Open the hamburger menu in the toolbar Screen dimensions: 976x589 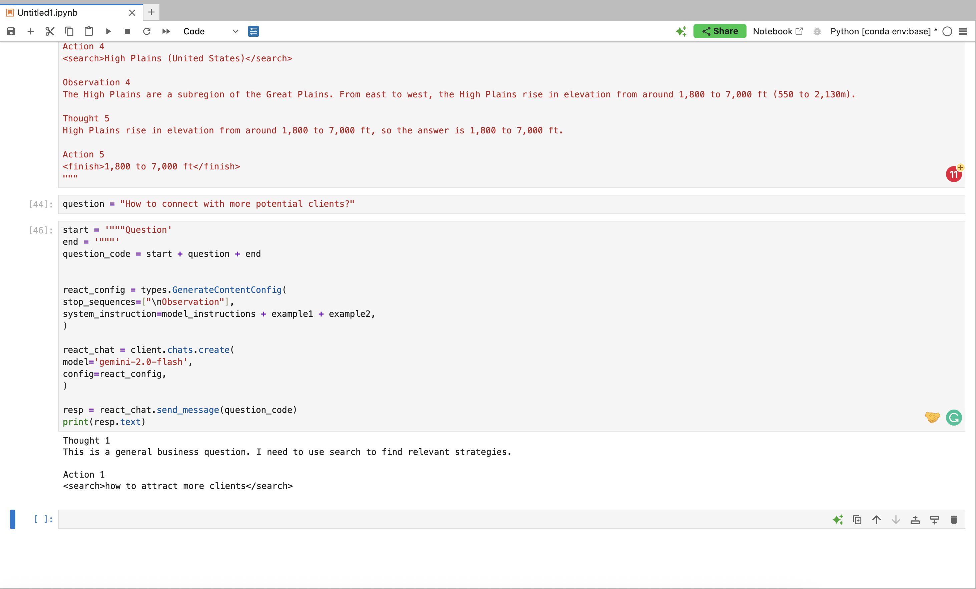(x=963, y=31)
